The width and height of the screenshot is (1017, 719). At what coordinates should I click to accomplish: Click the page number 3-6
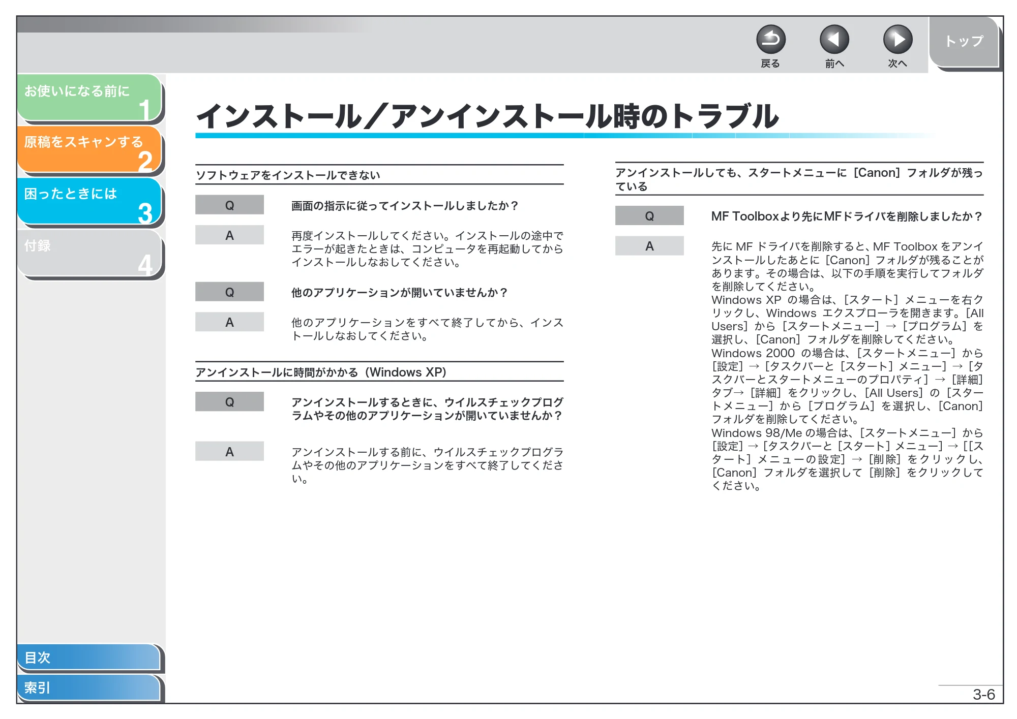[983, 695]
